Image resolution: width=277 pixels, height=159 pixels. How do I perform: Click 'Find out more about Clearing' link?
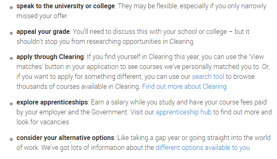tap(184, 87)
